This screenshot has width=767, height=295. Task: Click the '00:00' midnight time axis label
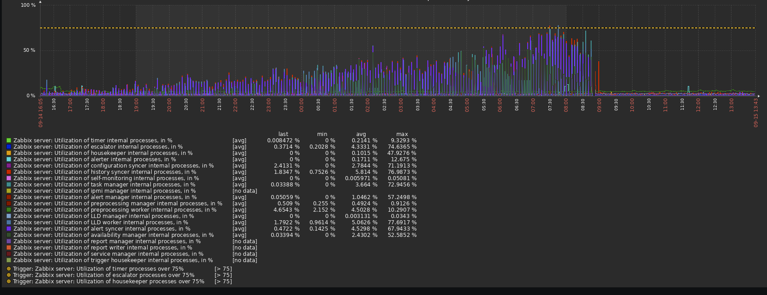pos(301,105)
